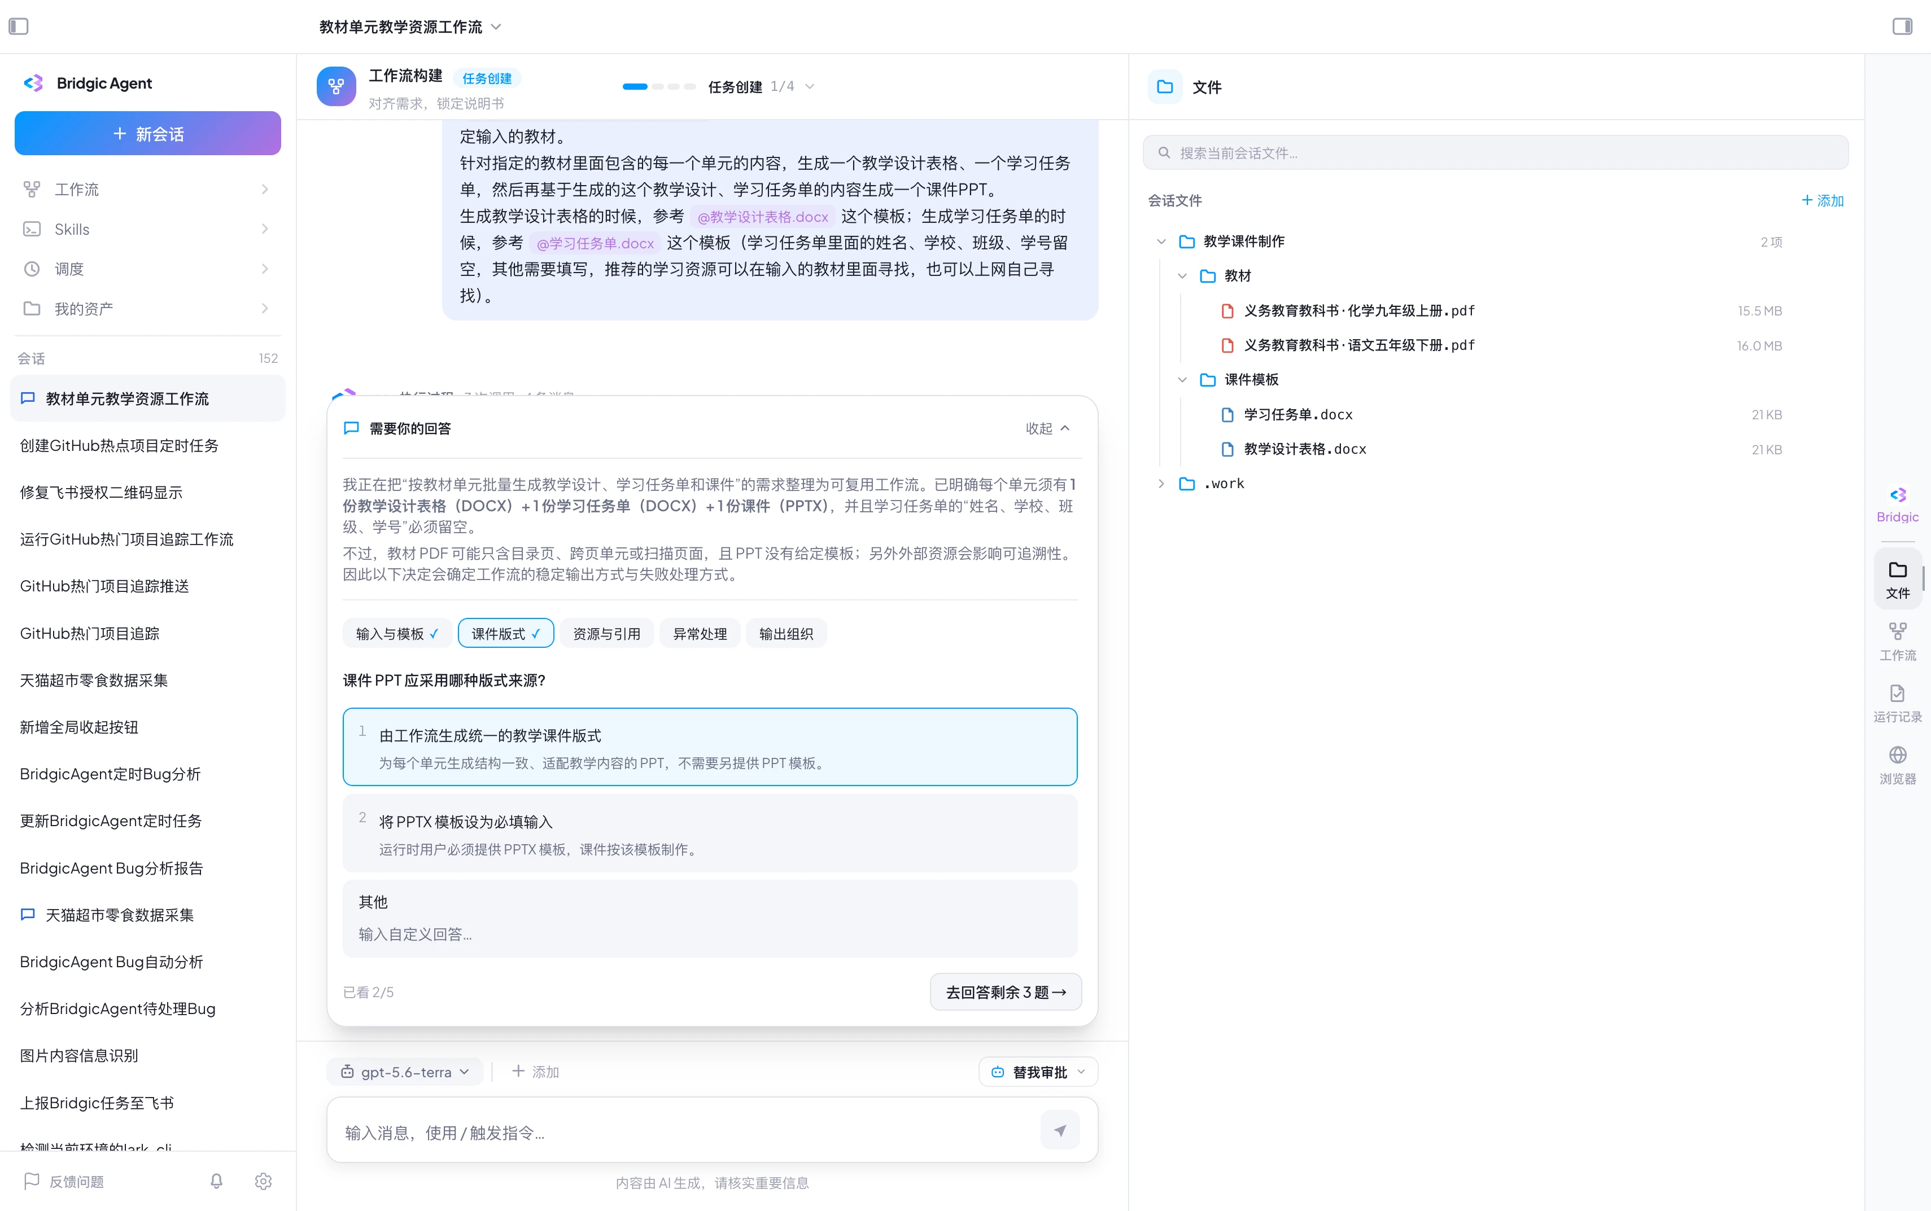Expand the 任务创建 1/4 progress dropdown
The width and height of the screenshot is (1931, 1211).
click(x=761, y=86)
